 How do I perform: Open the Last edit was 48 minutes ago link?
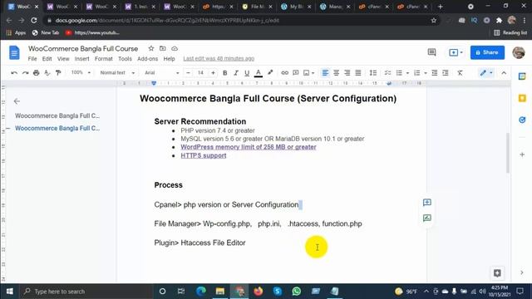[219, 59]
